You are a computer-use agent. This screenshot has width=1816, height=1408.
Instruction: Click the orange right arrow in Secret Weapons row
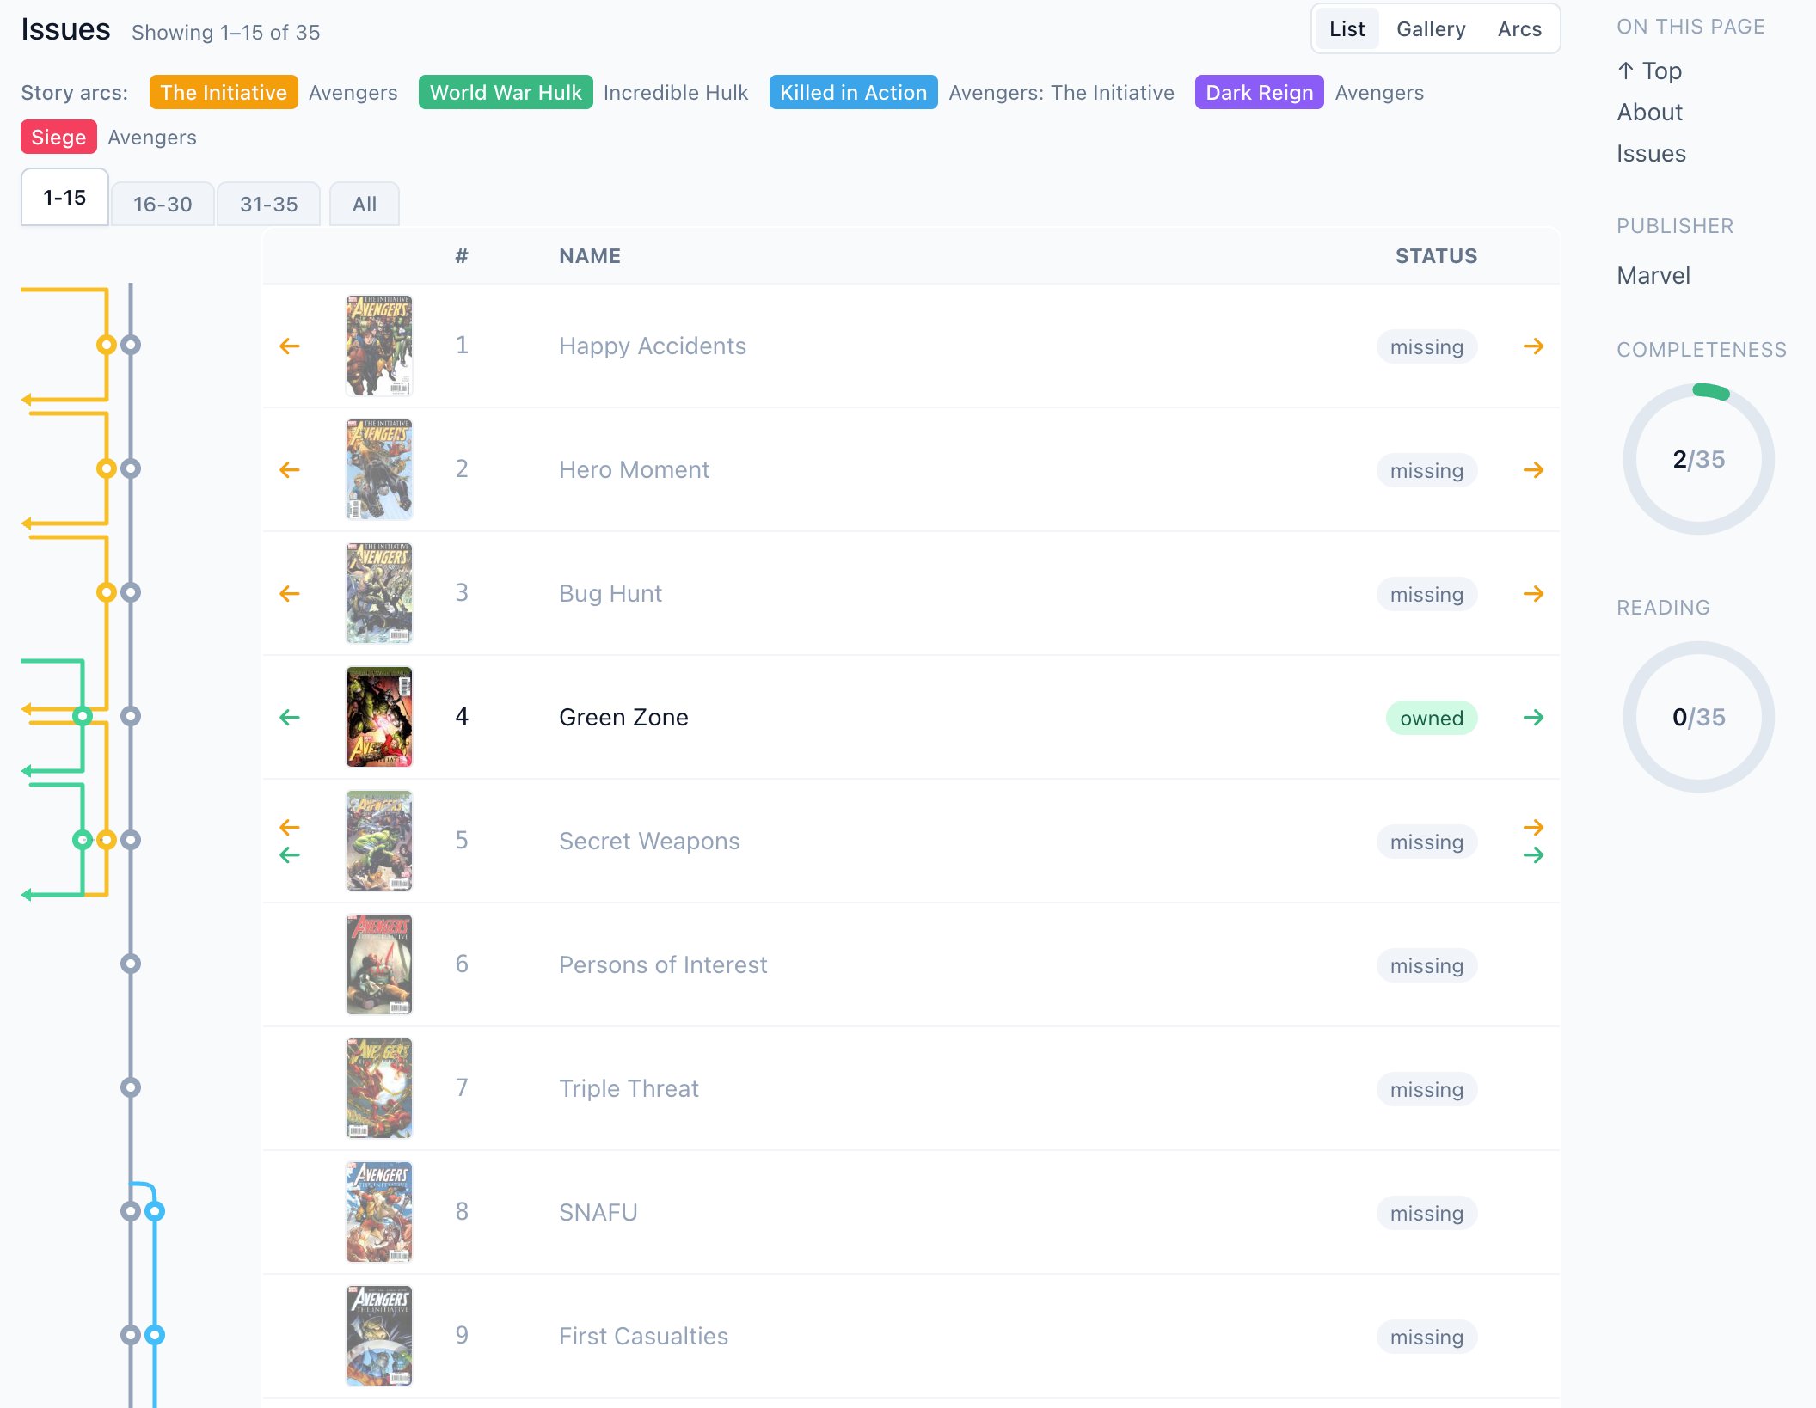pos(1533,828)
